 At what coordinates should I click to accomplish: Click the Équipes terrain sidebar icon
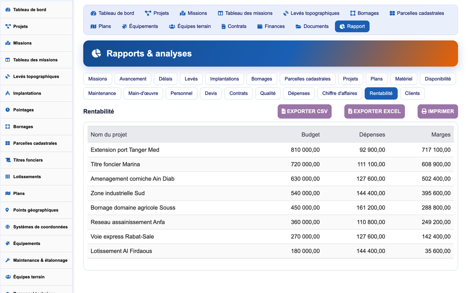(x=8, y=277)
